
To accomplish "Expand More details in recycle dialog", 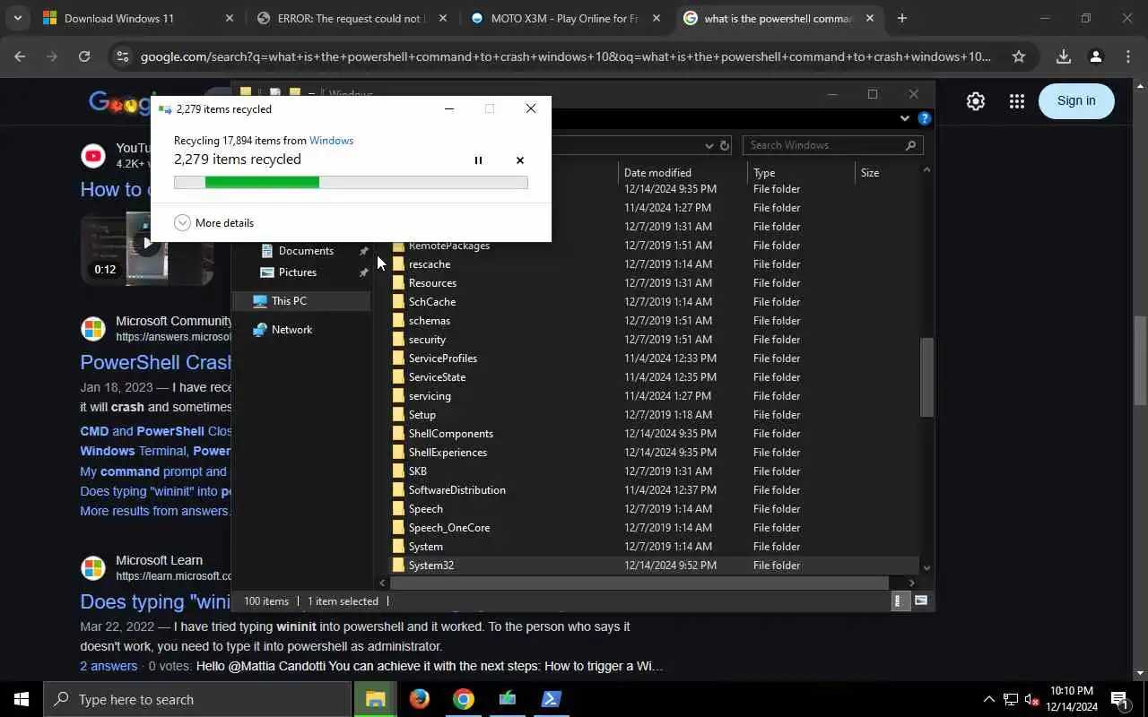I will pyautogui.click(x=214, y=223).
